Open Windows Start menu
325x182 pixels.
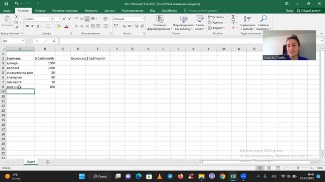pos(82,176)
